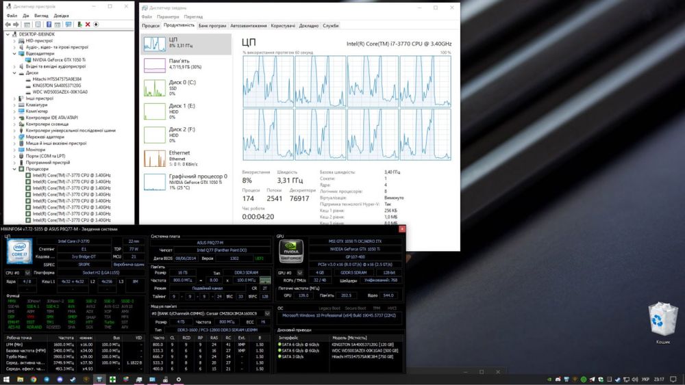Select the WDC WD5003AZEX-00K1GA0 disk in Device Manager
The width and height of the screenshot is (685, 385).
60,92
